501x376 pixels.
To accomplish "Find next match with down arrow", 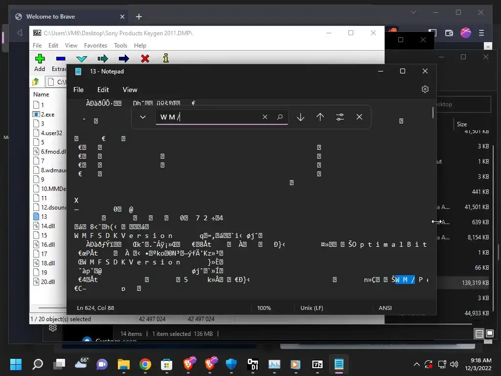I will tap(300, 117).
